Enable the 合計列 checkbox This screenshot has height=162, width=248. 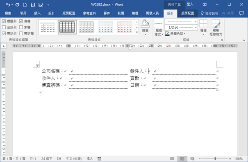(4, 27)
